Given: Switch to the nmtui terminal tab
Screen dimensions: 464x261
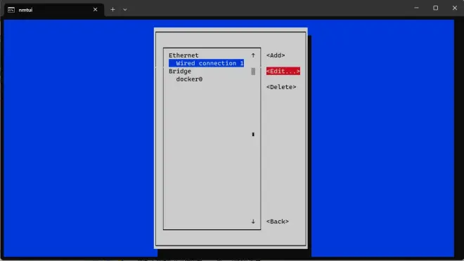Looking at the screenshot, I should click(54, 10).
